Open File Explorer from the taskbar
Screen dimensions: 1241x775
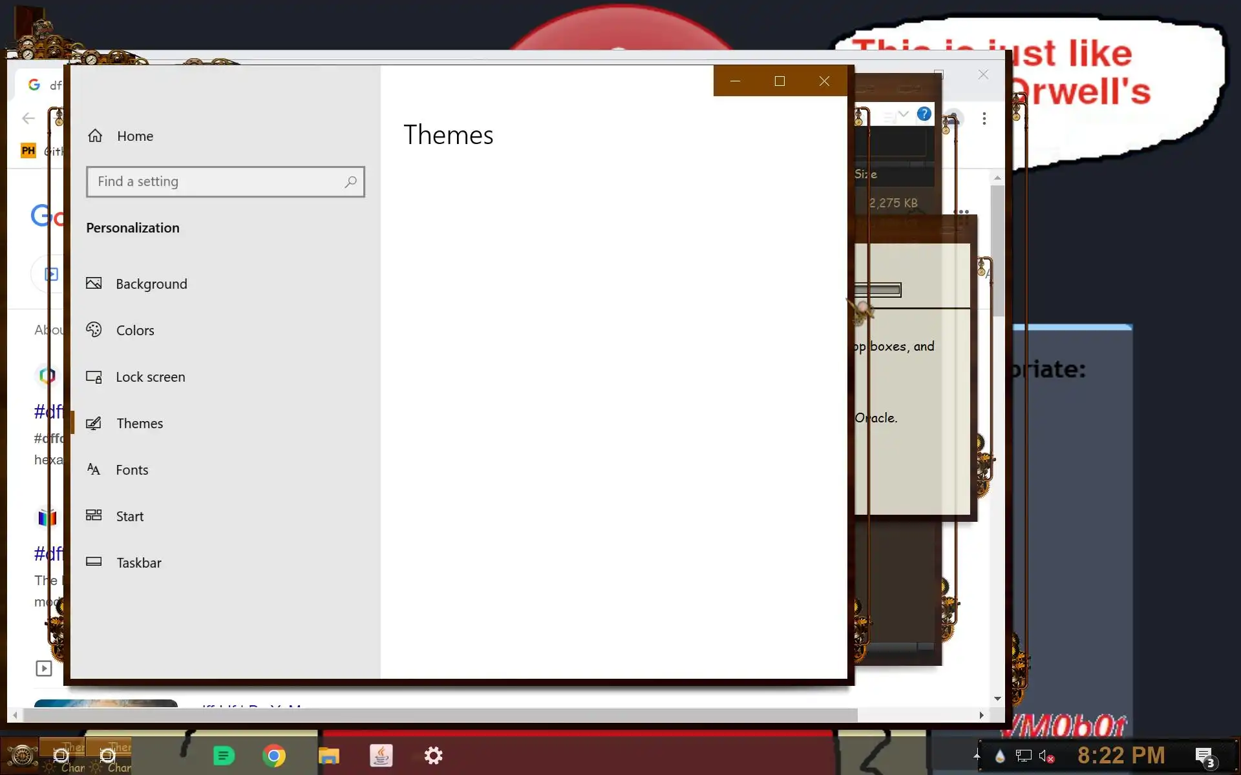click(328, 756)
